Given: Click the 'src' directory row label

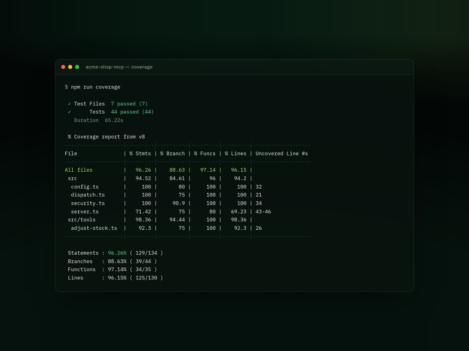Looking at the screenshot, I should (72, 178).
